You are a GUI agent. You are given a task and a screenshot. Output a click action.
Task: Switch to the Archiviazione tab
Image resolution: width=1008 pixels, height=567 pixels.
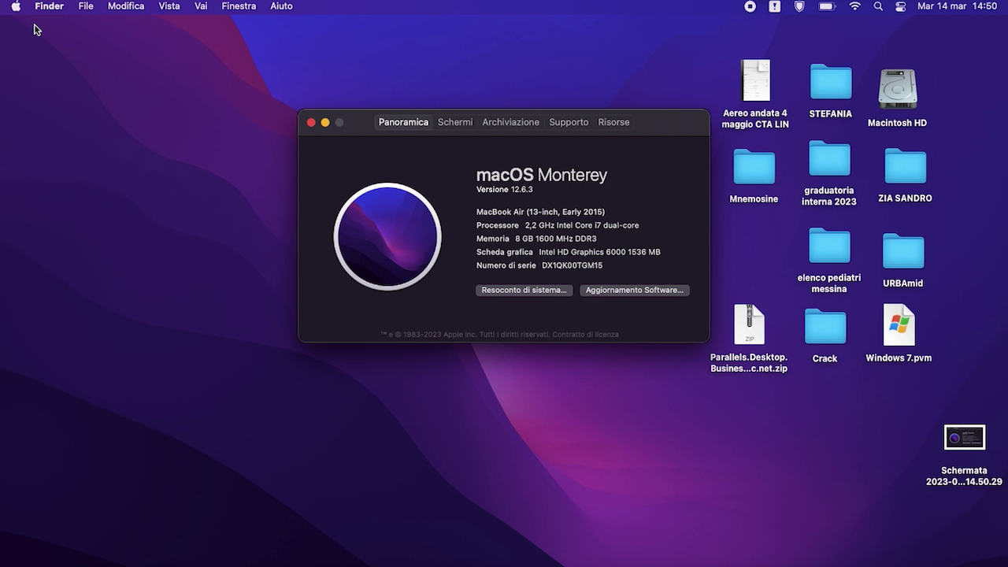click(x=510, y=122)
